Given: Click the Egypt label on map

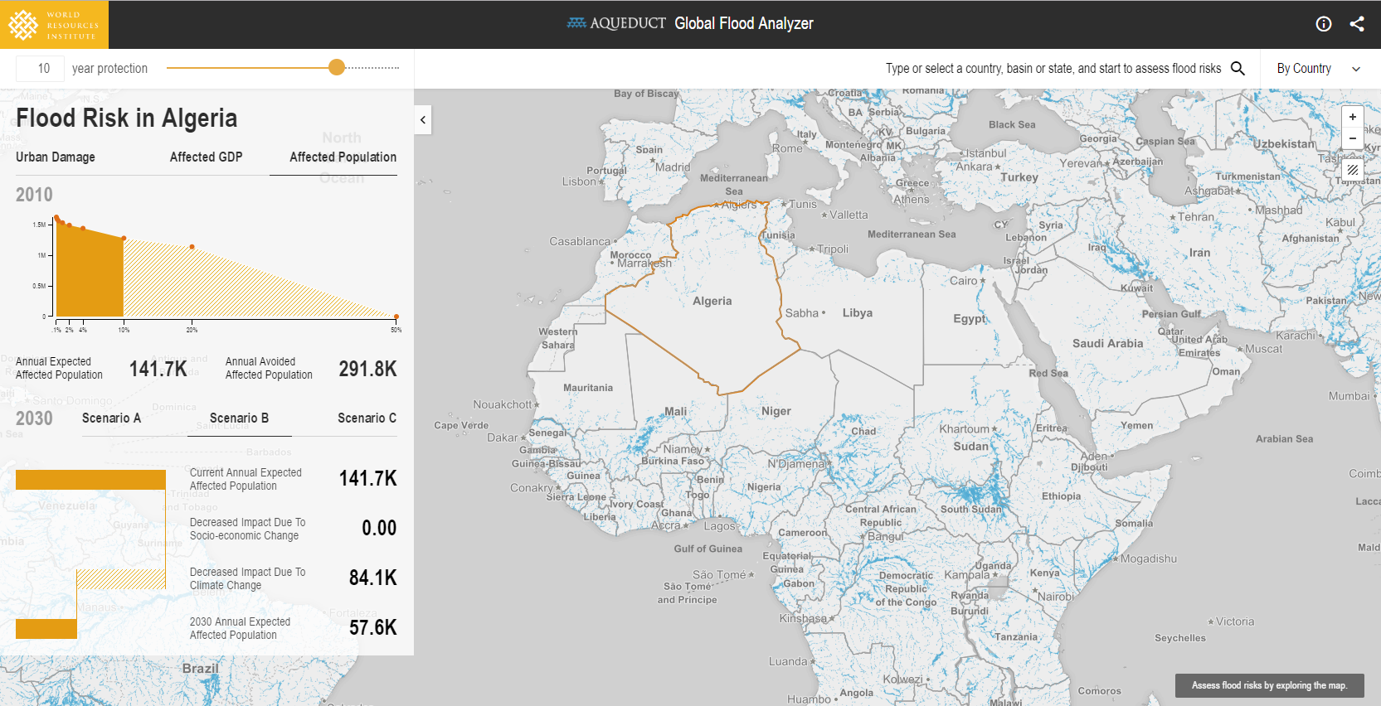Looking at the screenshot, I should (970, 318).
